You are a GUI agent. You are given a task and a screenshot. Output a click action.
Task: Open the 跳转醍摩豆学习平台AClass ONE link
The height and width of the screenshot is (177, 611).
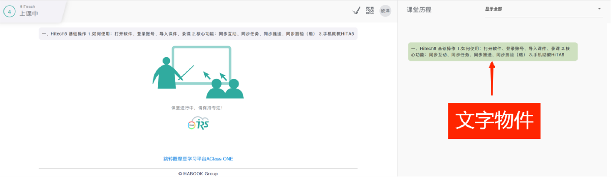tap(198, 159)
